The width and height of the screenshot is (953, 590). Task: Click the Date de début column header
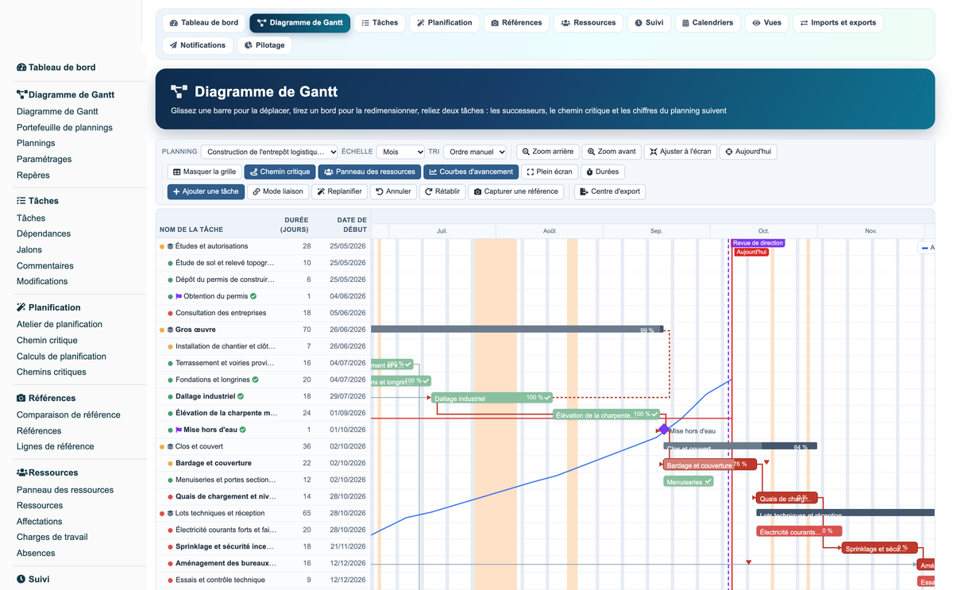click(352, 225)
